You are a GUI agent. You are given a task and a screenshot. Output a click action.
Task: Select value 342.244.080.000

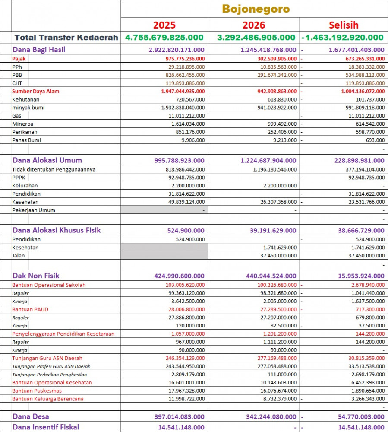(271, 417)
